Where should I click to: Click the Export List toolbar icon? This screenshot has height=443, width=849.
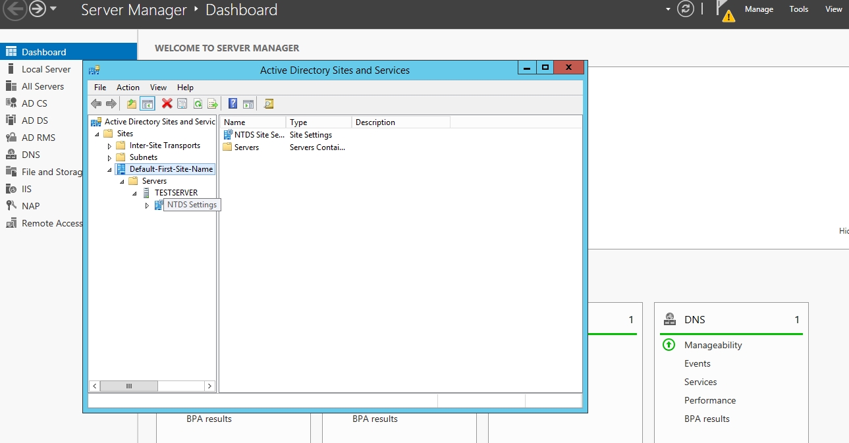point(213,103)
